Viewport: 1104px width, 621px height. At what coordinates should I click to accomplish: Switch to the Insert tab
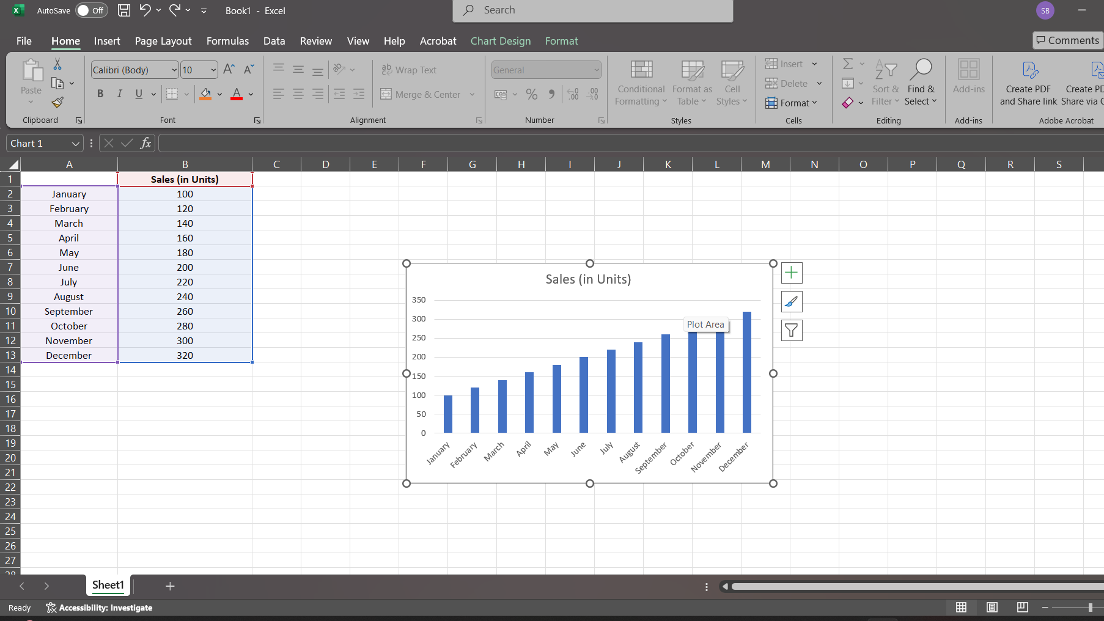pyautogui.click(x=107, y=41)
